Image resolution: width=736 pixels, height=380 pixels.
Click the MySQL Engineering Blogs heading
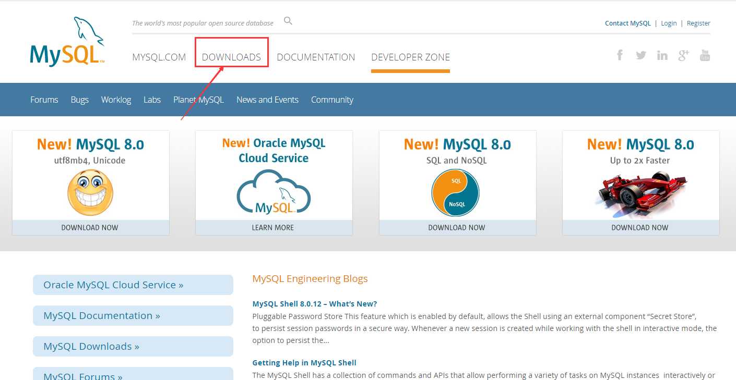pyautogui.click(x=310, y=279)
